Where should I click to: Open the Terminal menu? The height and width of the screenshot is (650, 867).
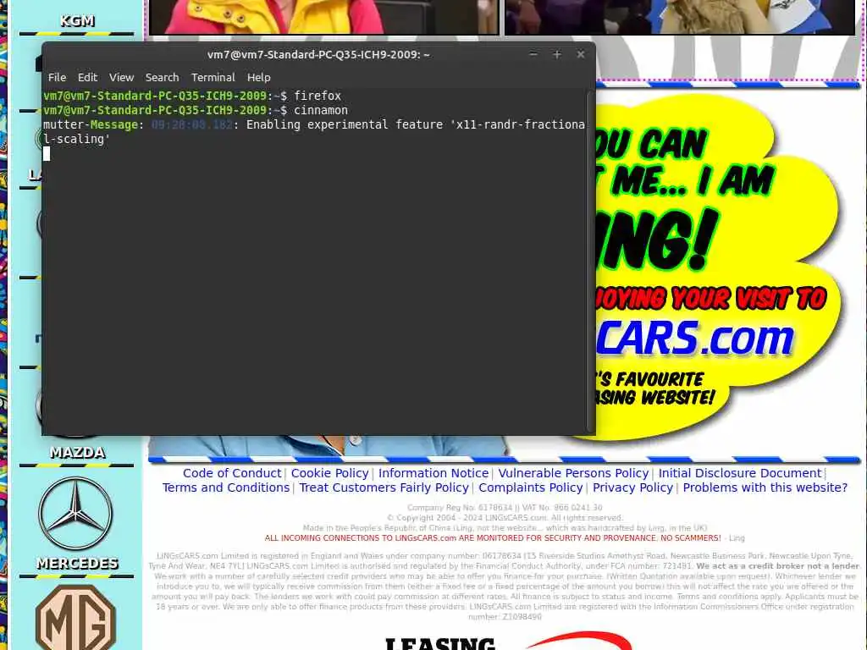(213, 77)
